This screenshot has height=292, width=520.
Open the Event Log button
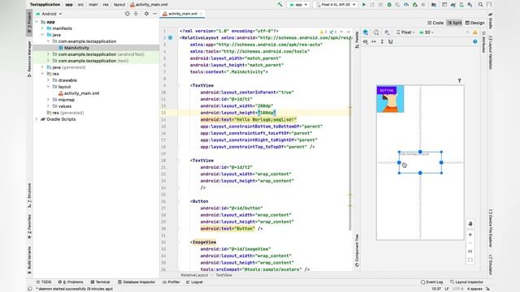tap(431, 282)
